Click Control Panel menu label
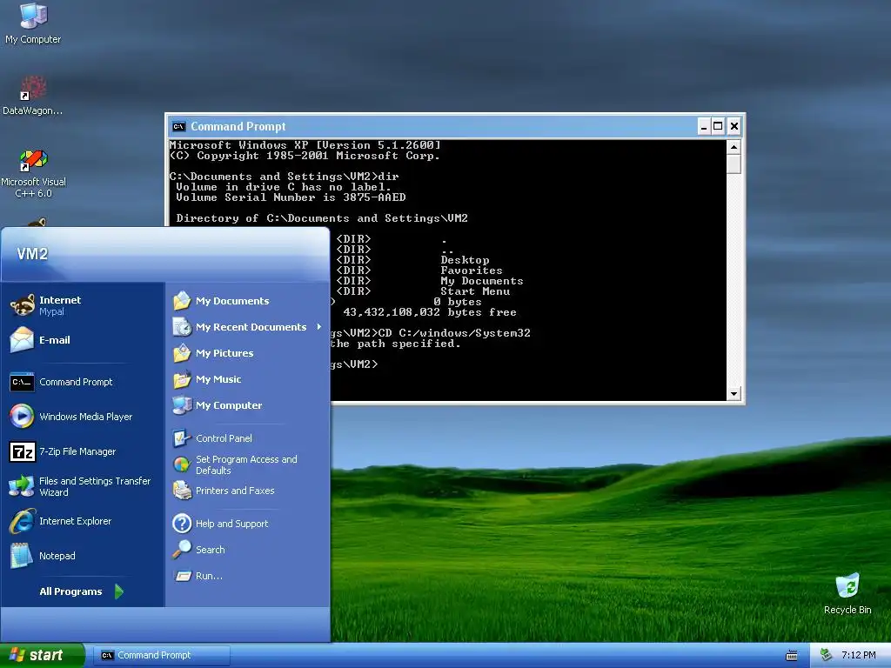The width and height of the screenshot is (891, 668). [x=224, y=438]
